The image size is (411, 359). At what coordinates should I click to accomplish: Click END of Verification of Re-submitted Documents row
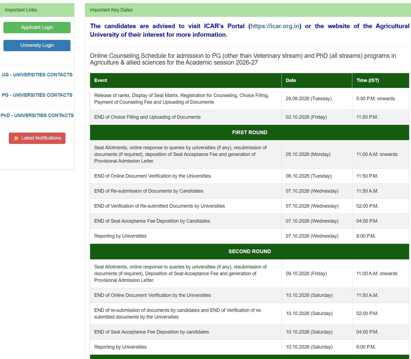[250, 206]
